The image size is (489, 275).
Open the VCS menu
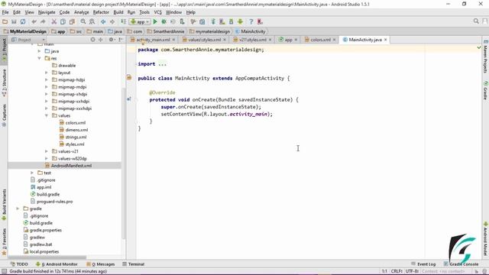click(158, 12)
